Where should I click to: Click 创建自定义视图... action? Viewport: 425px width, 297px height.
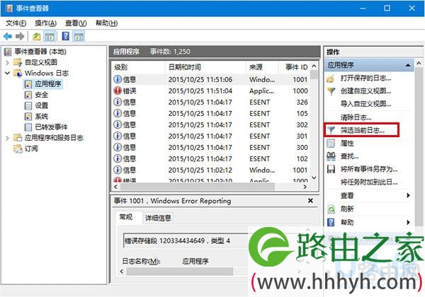[365, 91]
